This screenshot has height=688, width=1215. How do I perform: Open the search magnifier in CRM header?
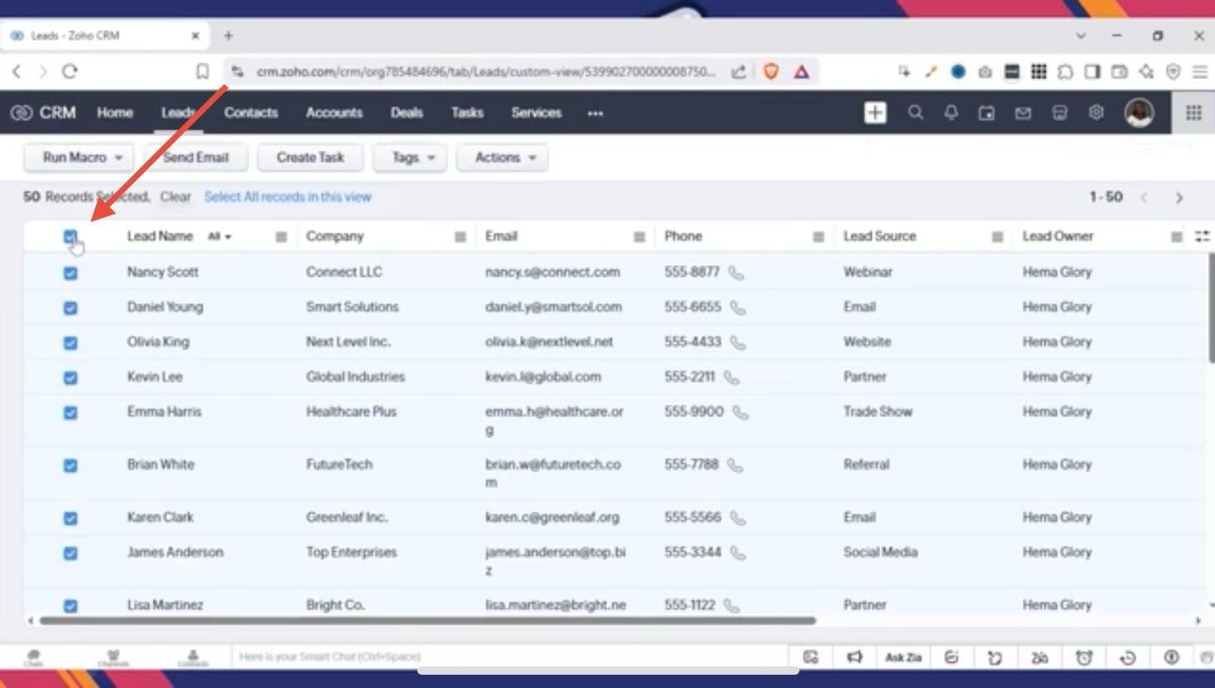click(915, 112)
